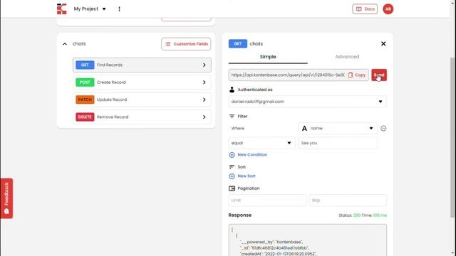Click the See you value field
Viewport: 456px width, 256px height.
pyautogui.click(x=338, y=143)
